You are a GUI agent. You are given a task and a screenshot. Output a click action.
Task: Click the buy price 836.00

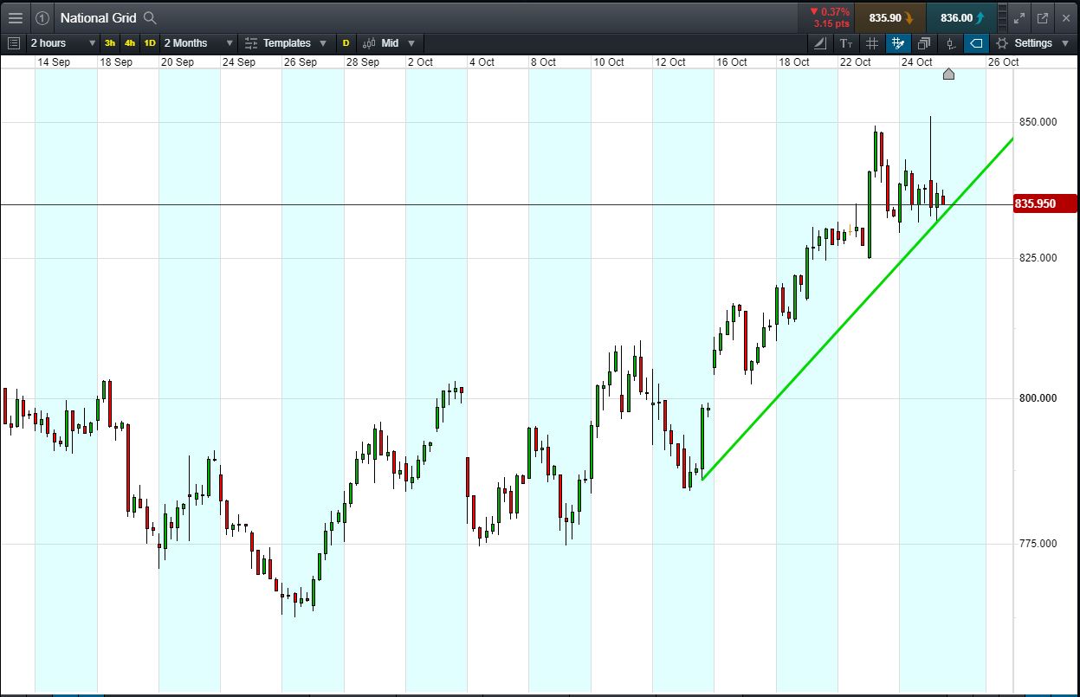pos(960,17)
